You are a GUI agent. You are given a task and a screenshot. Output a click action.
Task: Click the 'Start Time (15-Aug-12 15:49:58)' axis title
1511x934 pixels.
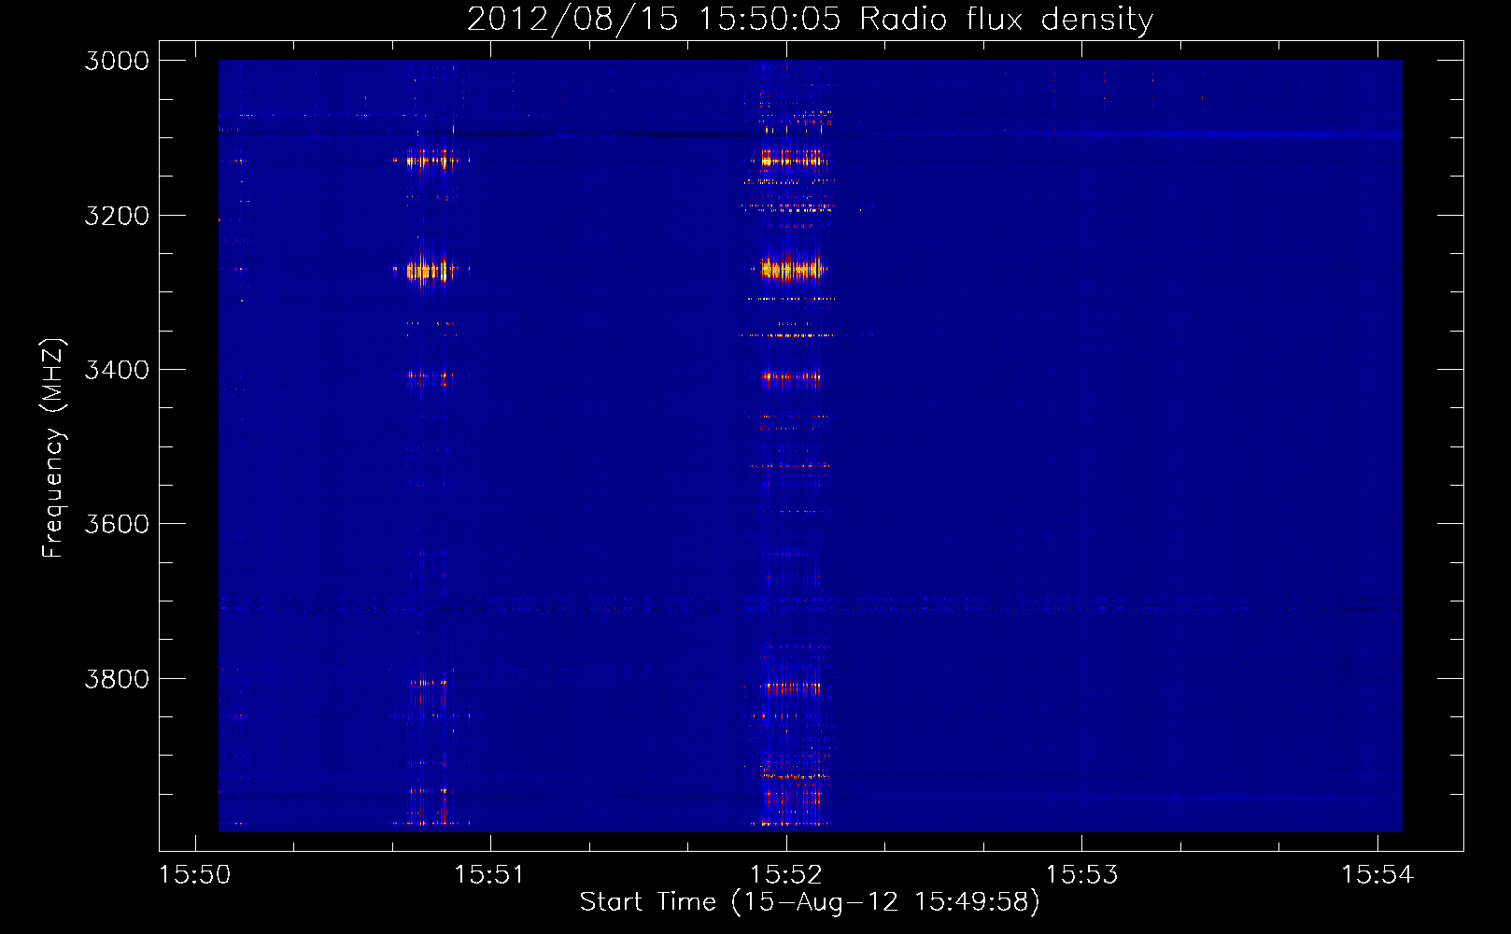pos(810,902)
